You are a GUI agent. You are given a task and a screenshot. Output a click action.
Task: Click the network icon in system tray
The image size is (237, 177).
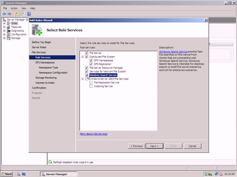pos(216,174)
